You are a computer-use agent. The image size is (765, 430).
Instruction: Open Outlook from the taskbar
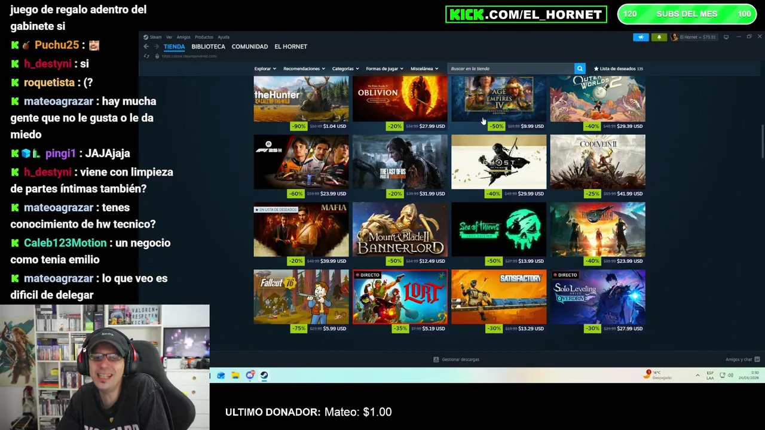[x=221, y=375]
